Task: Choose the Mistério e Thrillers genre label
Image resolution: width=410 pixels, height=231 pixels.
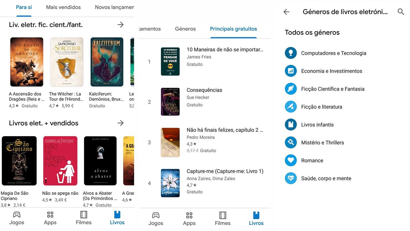Action: click(323, 143)
